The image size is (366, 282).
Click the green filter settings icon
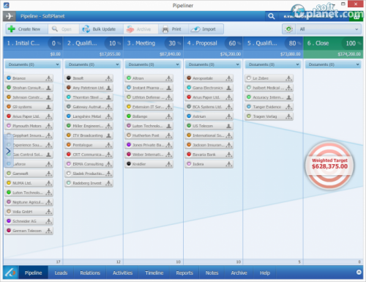288,29
